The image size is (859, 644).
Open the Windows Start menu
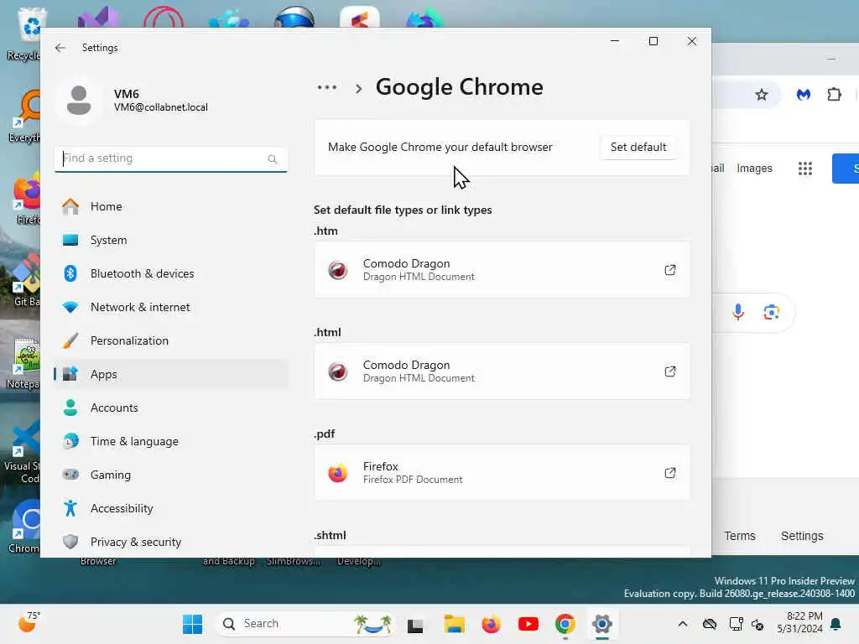point(192,624)
